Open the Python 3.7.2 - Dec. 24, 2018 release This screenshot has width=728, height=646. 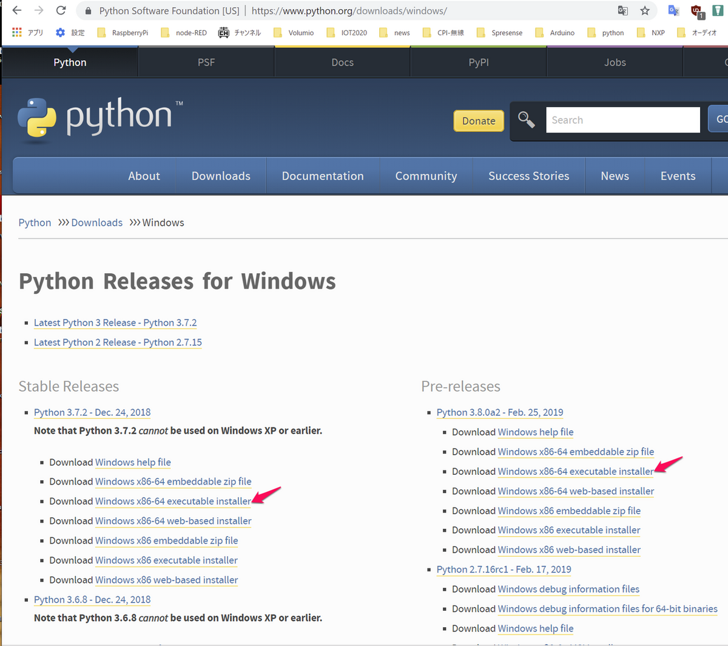tap(92, 412)
